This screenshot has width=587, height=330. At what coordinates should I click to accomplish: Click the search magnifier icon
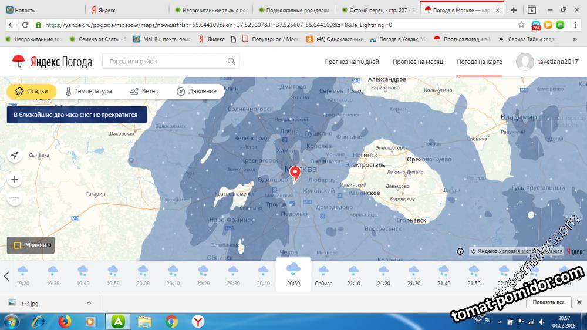(x=231, y=61)
